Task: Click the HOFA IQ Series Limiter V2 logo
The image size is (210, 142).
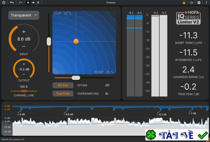Action: tap(188, 17)
